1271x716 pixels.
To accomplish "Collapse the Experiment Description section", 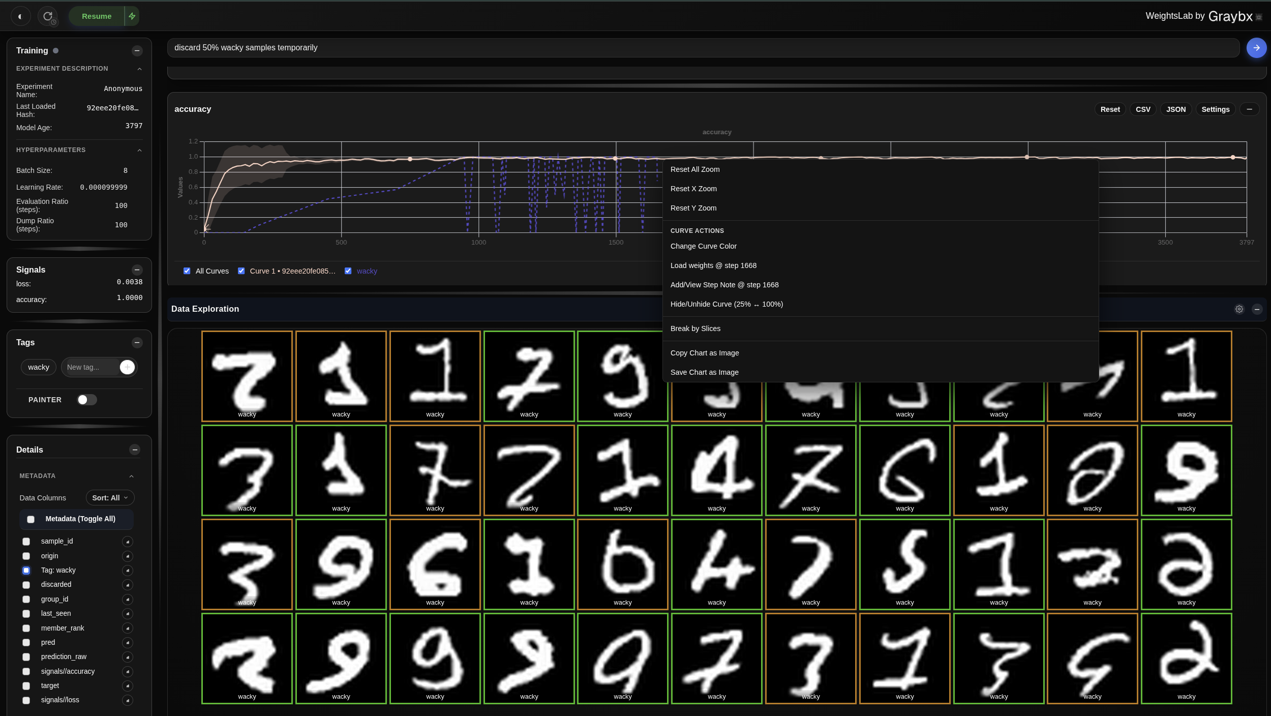I will click(140, 69).
